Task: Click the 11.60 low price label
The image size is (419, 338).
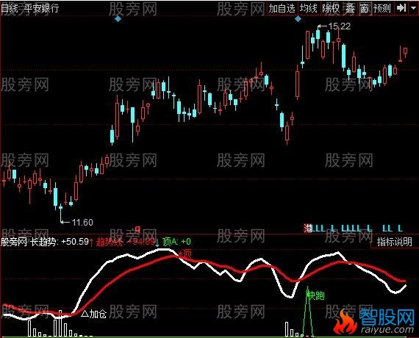Action: 82,222
